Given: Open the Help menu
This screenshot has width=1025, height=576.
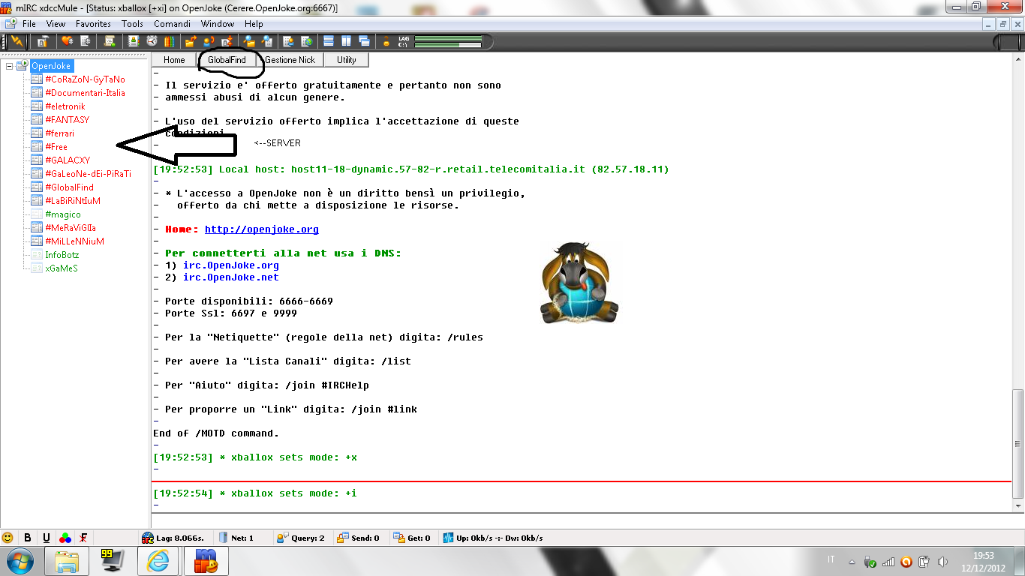Looking at the screenshot, I should click(254, 24).
